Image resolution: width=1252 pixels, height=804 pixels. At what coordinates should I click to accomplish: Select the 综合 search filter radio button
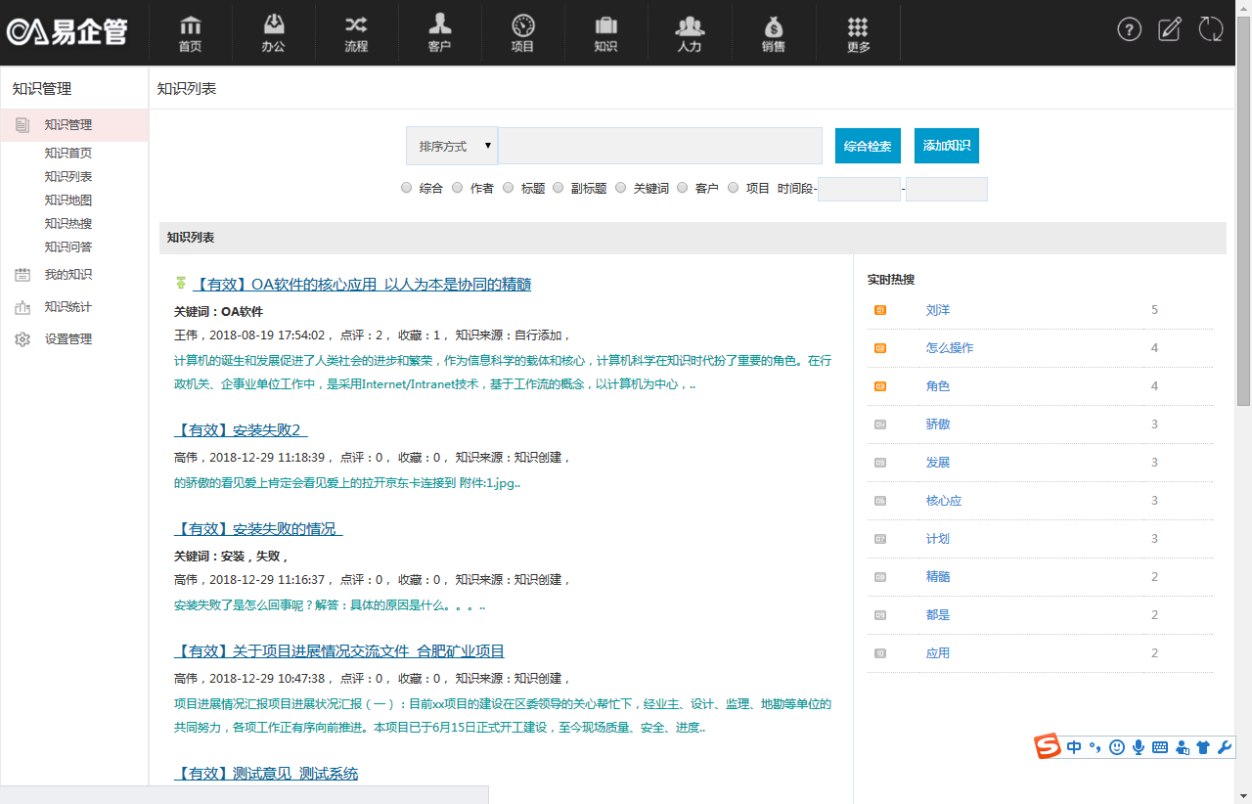(406, 187)
